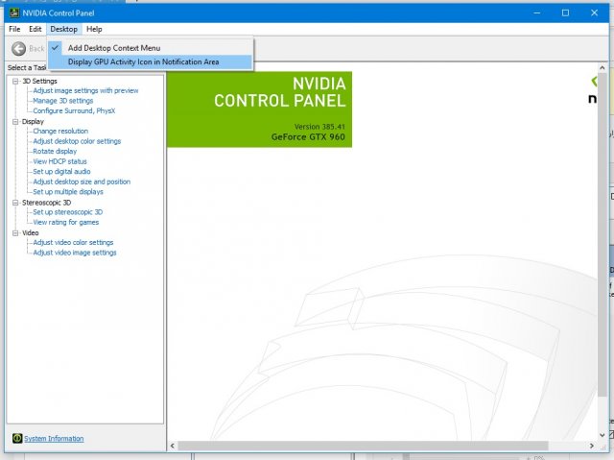
Task: Open the File menu
Action: [14, 30]
